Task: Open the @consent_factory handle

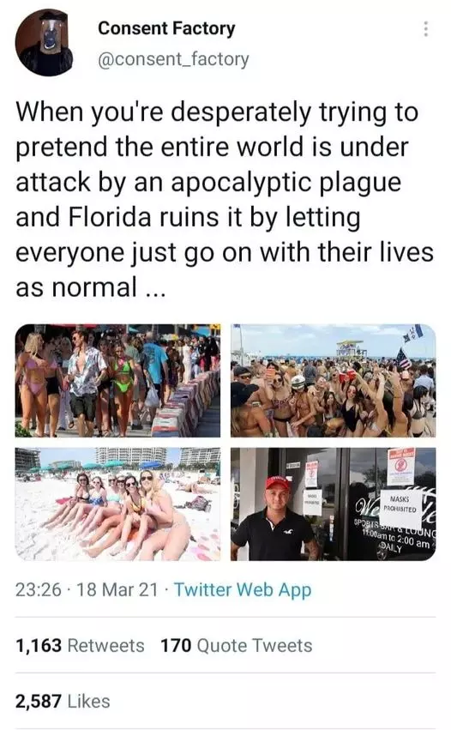Action: coord(173,59)
